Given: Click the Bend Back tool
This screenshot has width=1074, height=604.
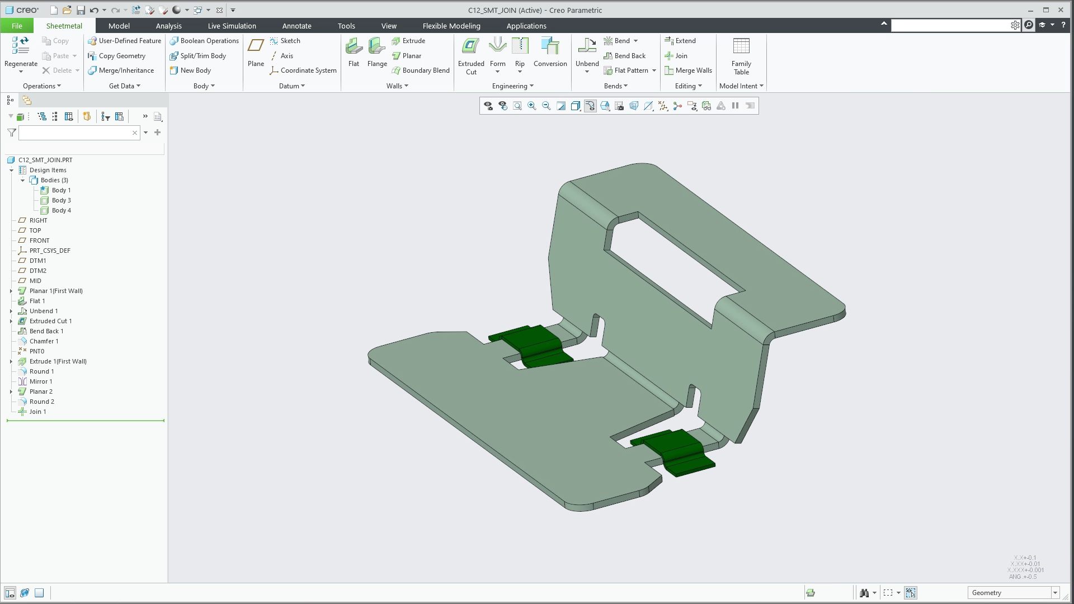Looking at the screenshot, I should click(x=624, y=56).
